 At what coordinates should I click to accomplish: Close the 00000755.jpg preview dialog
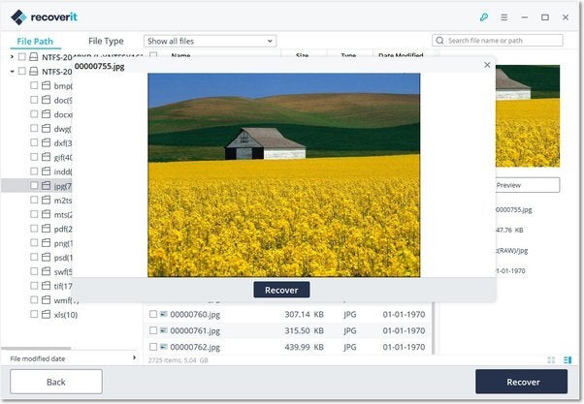[487, 65]
